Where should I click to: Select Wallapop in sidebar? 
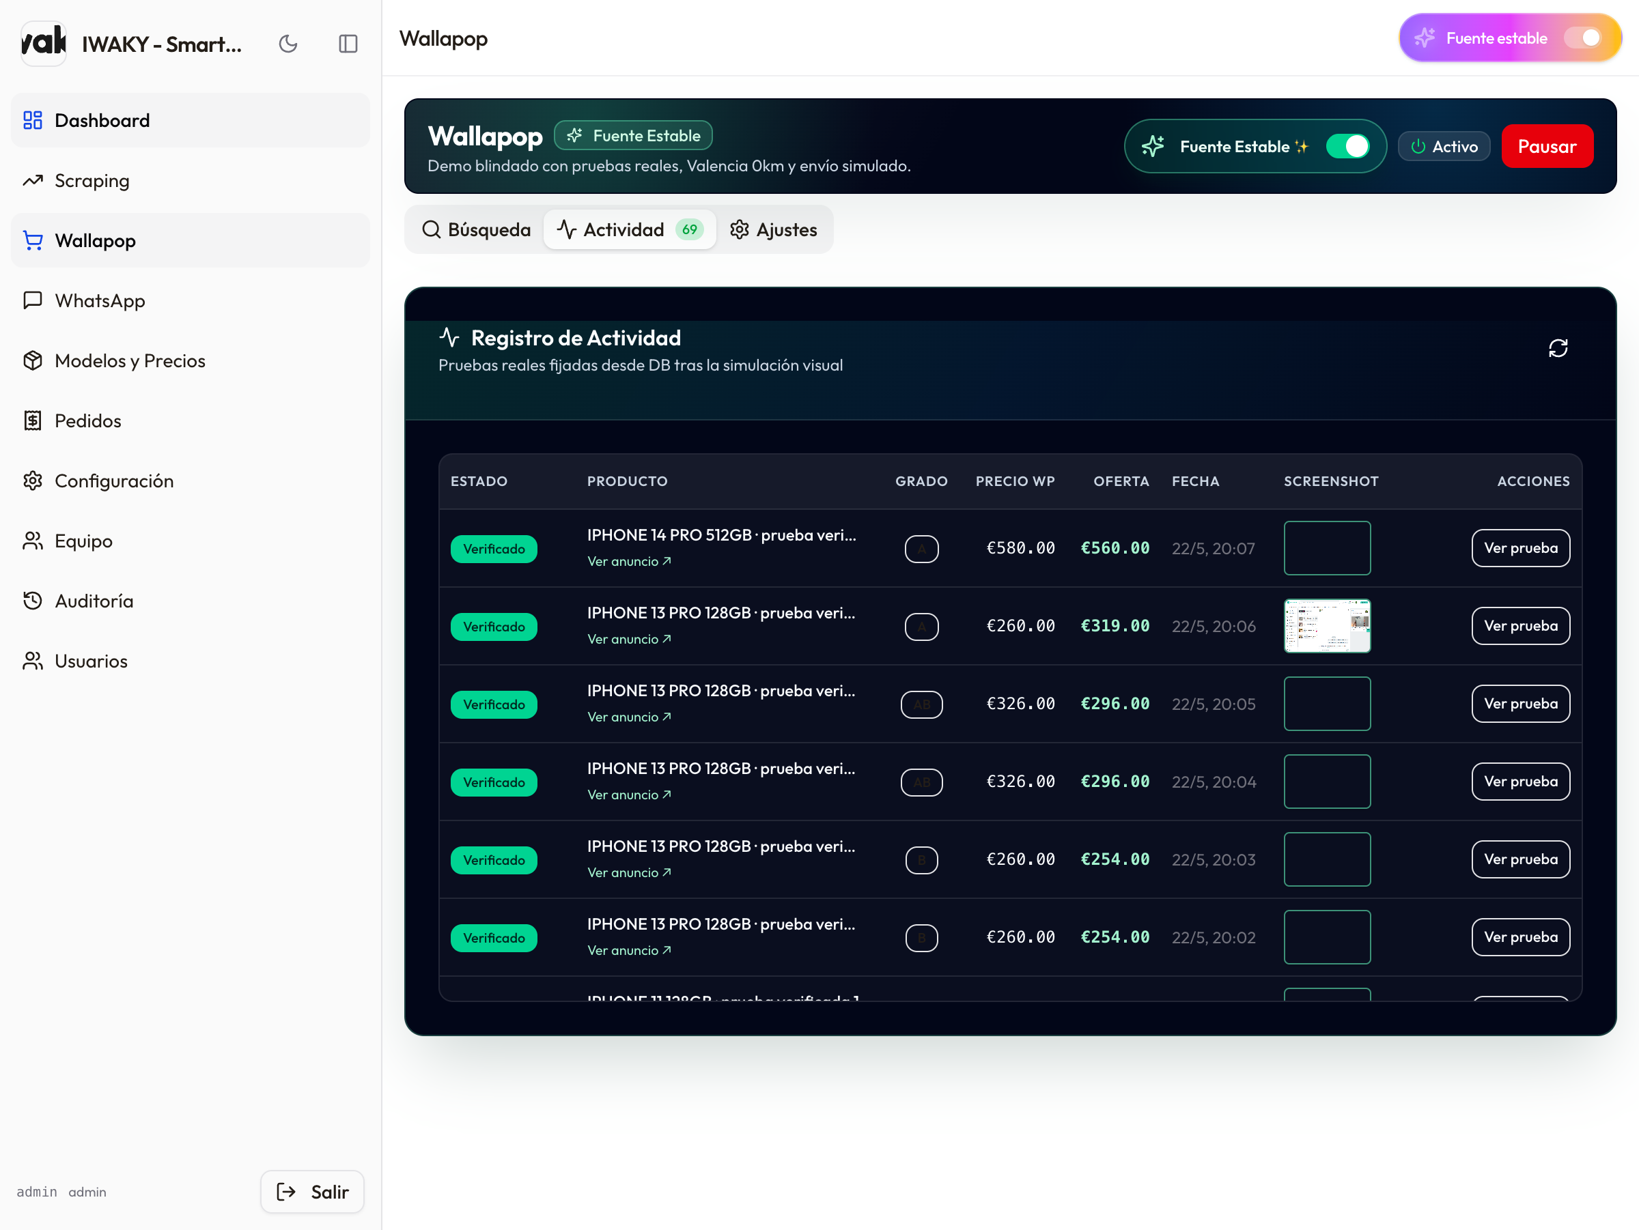pyautogui.click(x=191, y=240)
